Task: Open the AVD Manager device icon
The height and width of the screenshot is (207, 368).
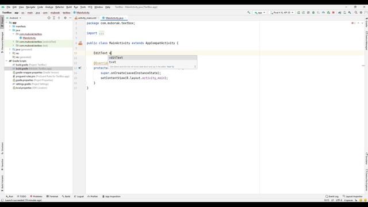Action: point(344,13)
